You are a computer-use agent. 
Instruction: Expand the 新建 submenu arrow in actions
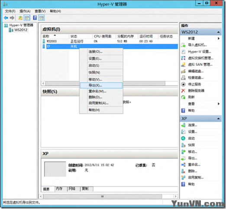pyautogui.click(x=219, y=39)
